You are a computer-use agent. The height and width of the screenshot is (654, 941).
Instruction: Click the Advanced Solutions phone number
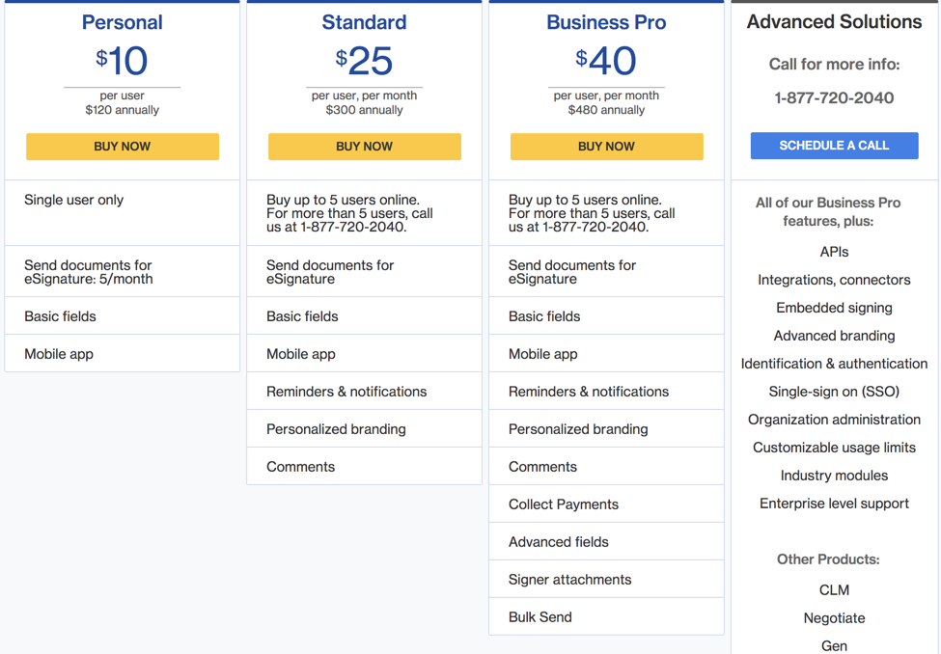834,97
